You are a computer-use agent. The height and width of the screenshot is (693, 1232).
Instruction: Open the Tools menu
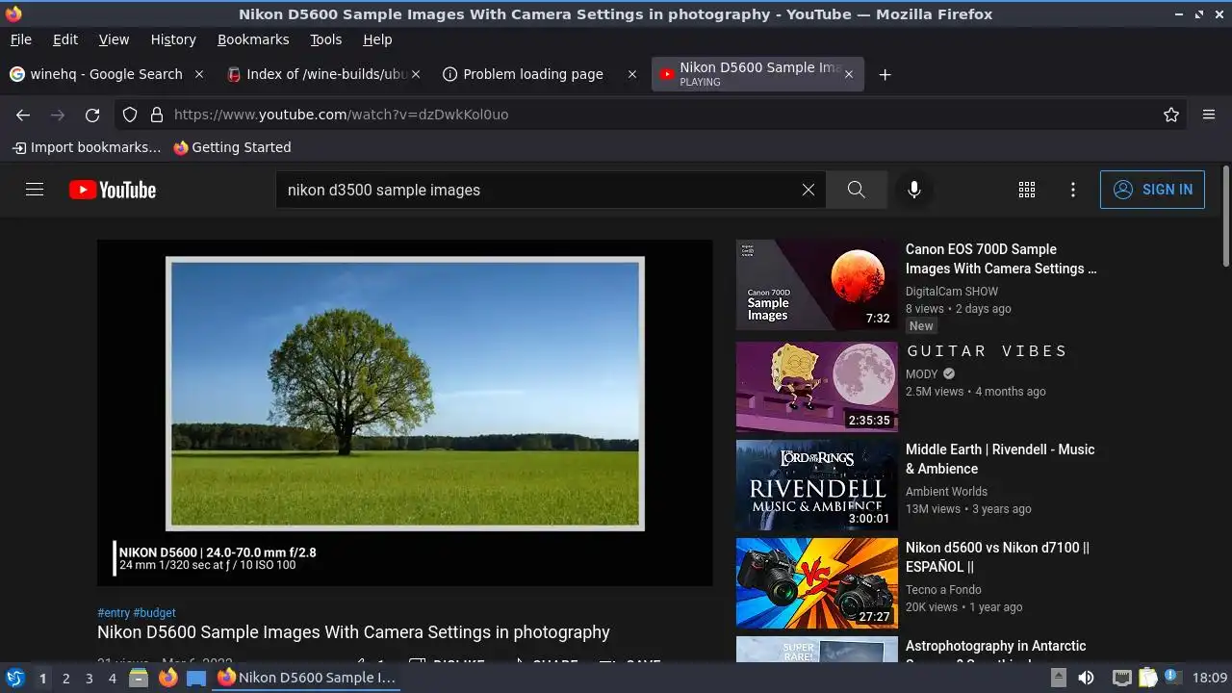click(x=325, y=39)
